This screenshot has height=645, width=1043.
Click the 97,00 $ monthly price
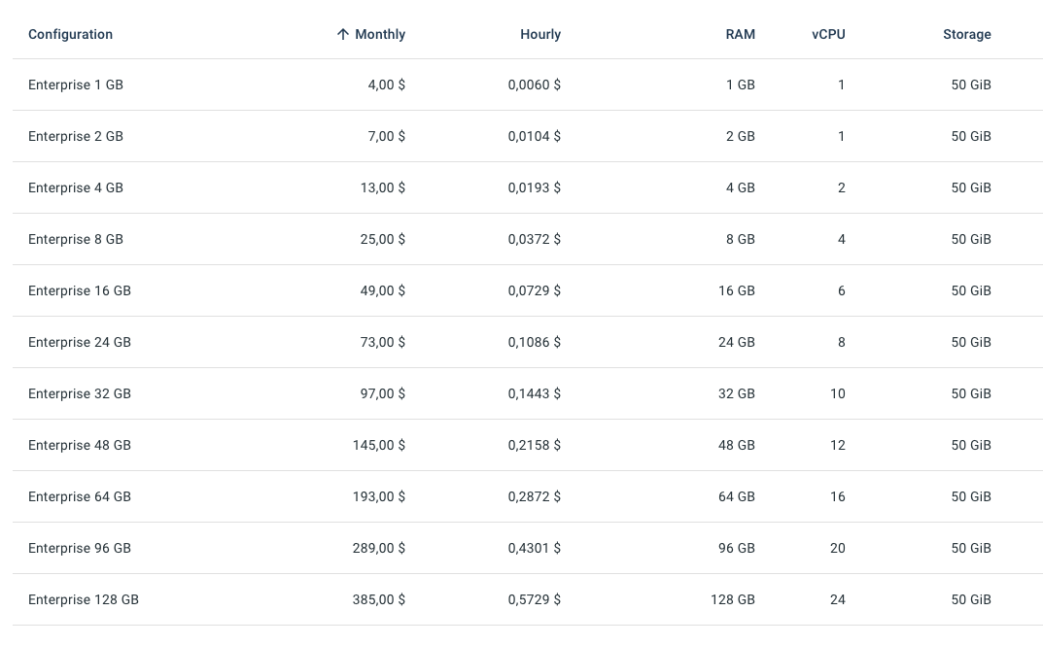point(382,393)
